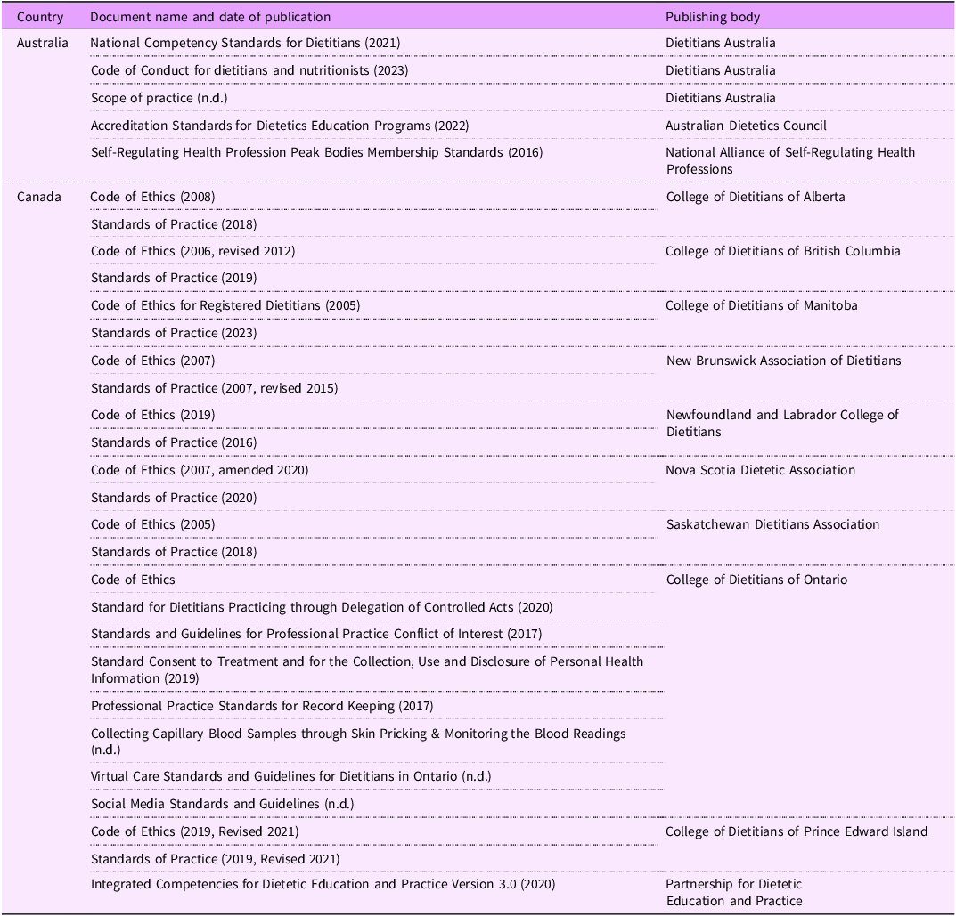Click 'Standards of Practice (2007, revised 2015)'
The width and height of the screenshot is (956, 916).
coord(214,388)
